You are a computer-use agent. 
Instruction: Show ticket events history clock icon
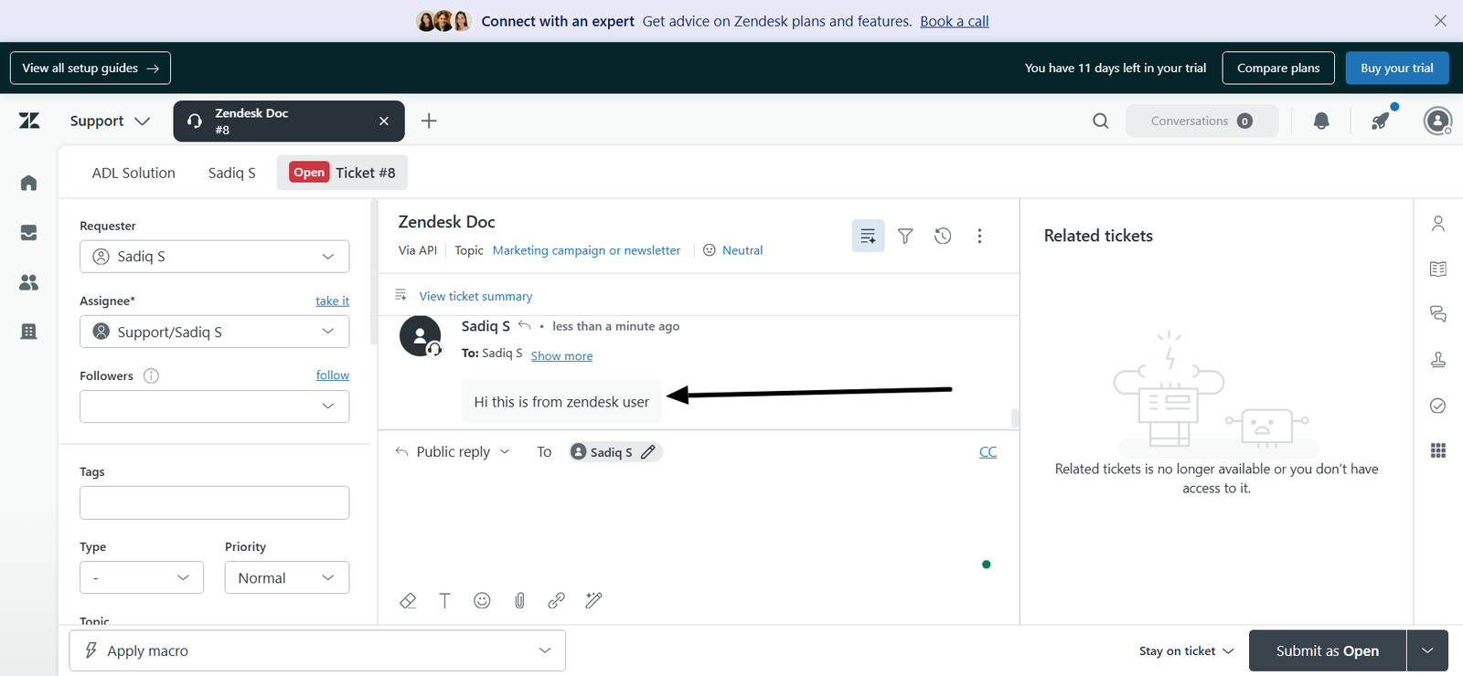tap(943, 236)
